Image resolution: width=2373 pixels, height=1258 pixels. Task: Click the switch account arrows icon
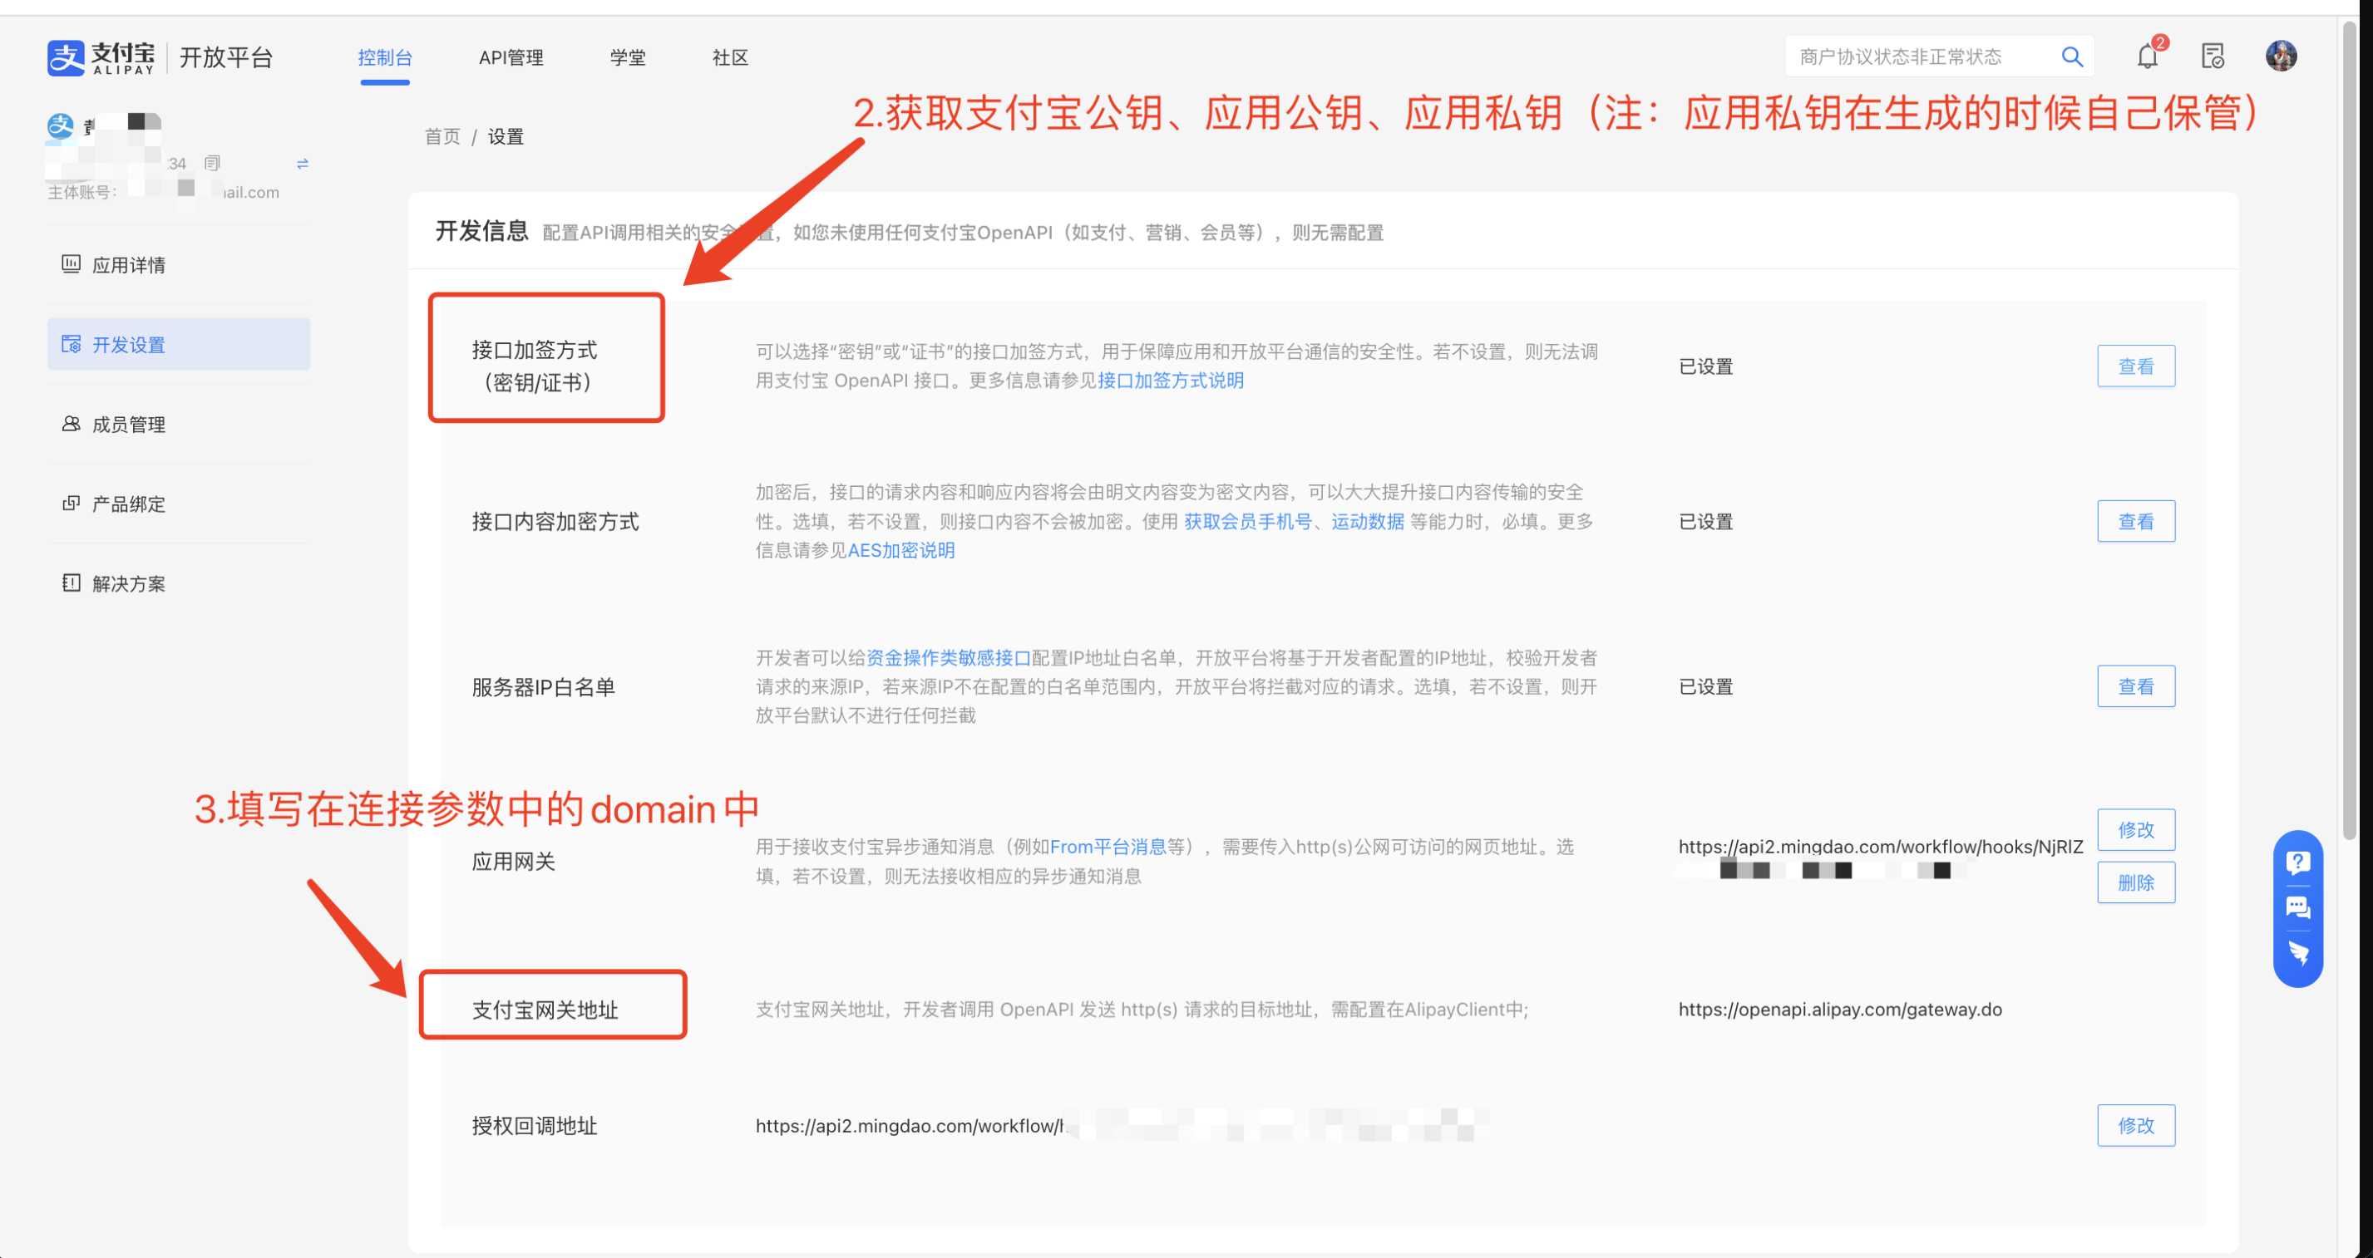point(302,164)
